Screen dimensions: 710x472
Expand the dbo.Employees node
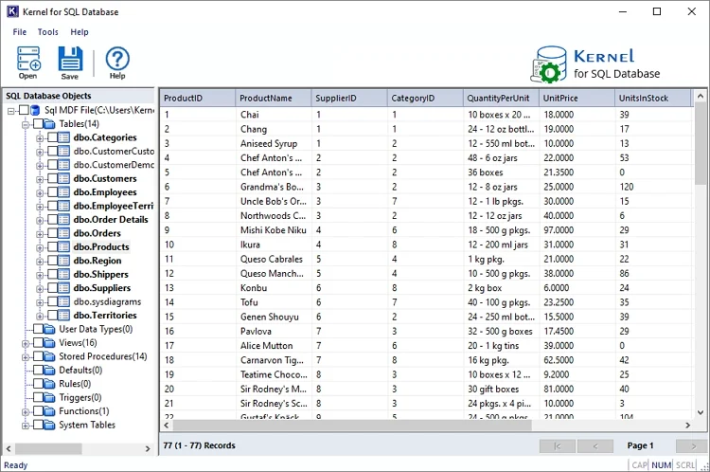[40, 193]
